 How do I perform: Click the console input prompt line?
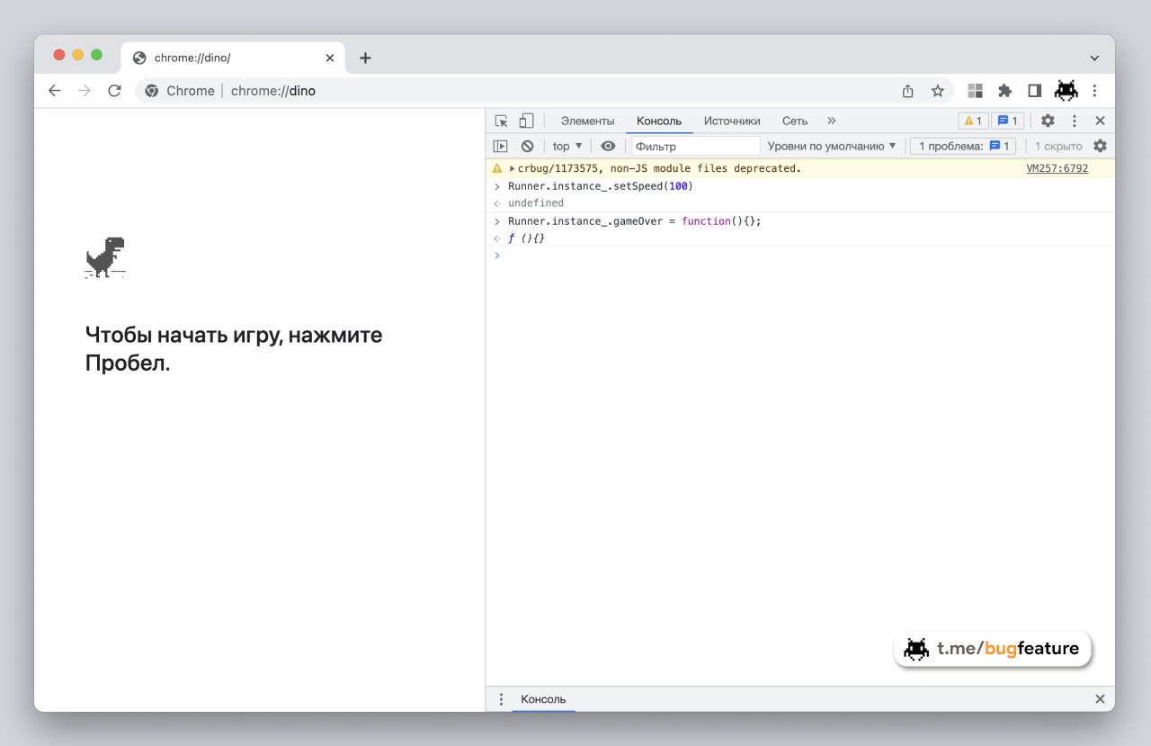pyautogui.click(x=800, y=256)
